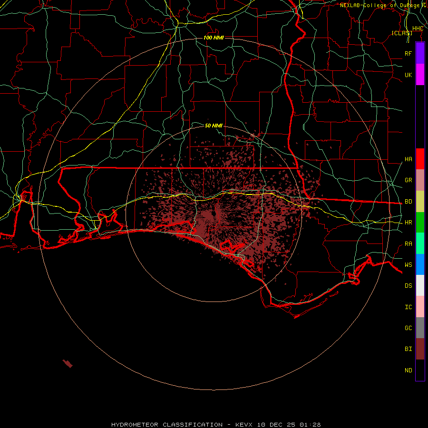Click the UK magenta legend swatch
Screen dimensions: 428x428
(x=420, y=75)
